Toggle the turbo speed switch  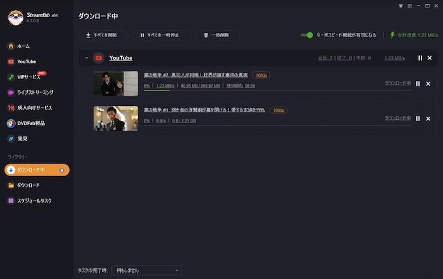point(307,35)
